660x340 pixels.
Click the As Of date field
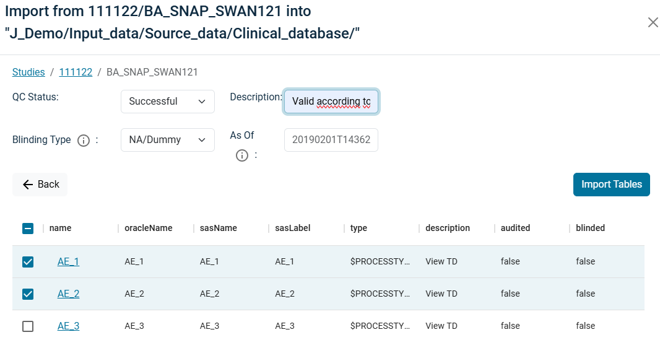pyautogui.click(x=331, y=140)
